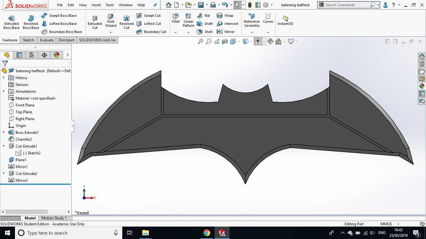Toggle the Instant3D mode
Image resolution: width=426 pixels, height=239 pixels.
(x=285, y=20)
